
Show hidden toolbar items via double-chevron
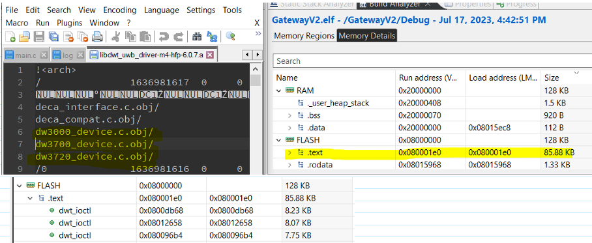(258, 34)
